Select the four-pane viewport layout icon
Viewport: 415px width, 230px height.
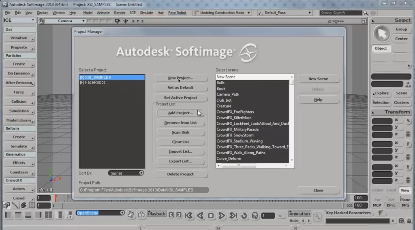point(49,215)
